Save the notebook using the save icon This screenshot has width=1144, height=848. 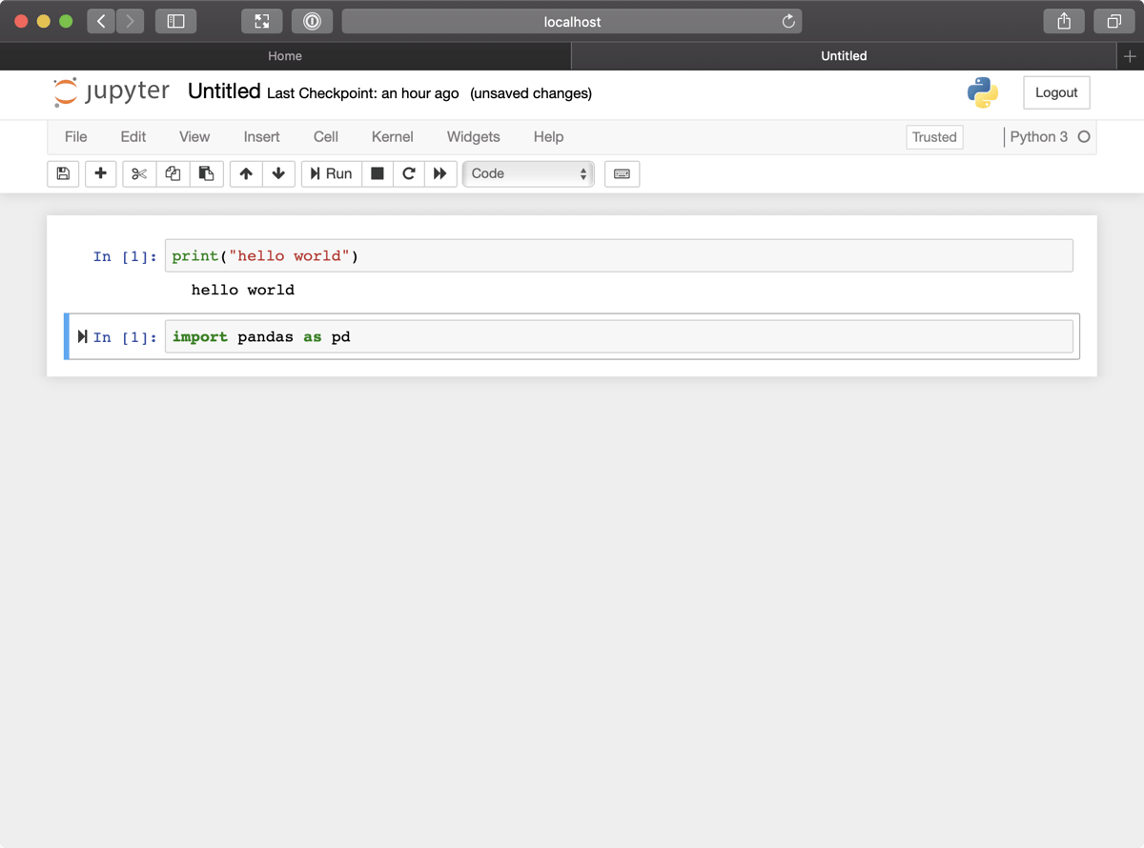[x=63, y=173]
